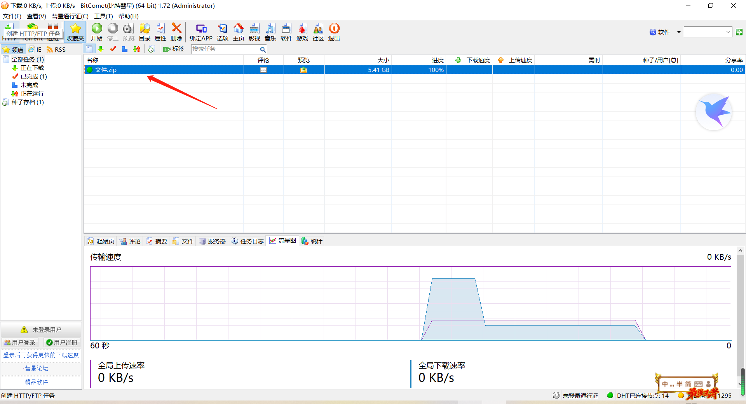Expand the top-right search combo box

(728, 32)
